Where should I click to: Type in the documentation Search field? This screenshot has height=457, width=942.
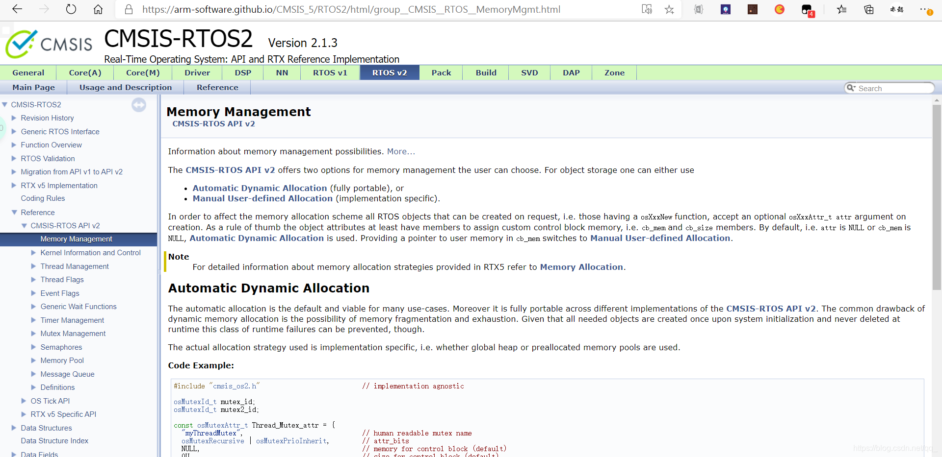[894, 88]
